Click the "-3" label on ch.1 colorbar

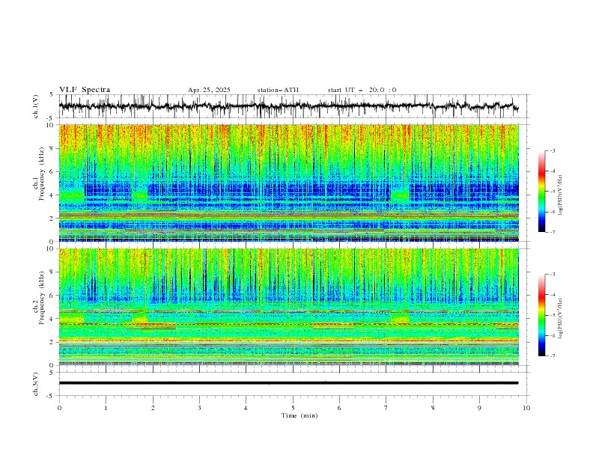pos(552,150)
